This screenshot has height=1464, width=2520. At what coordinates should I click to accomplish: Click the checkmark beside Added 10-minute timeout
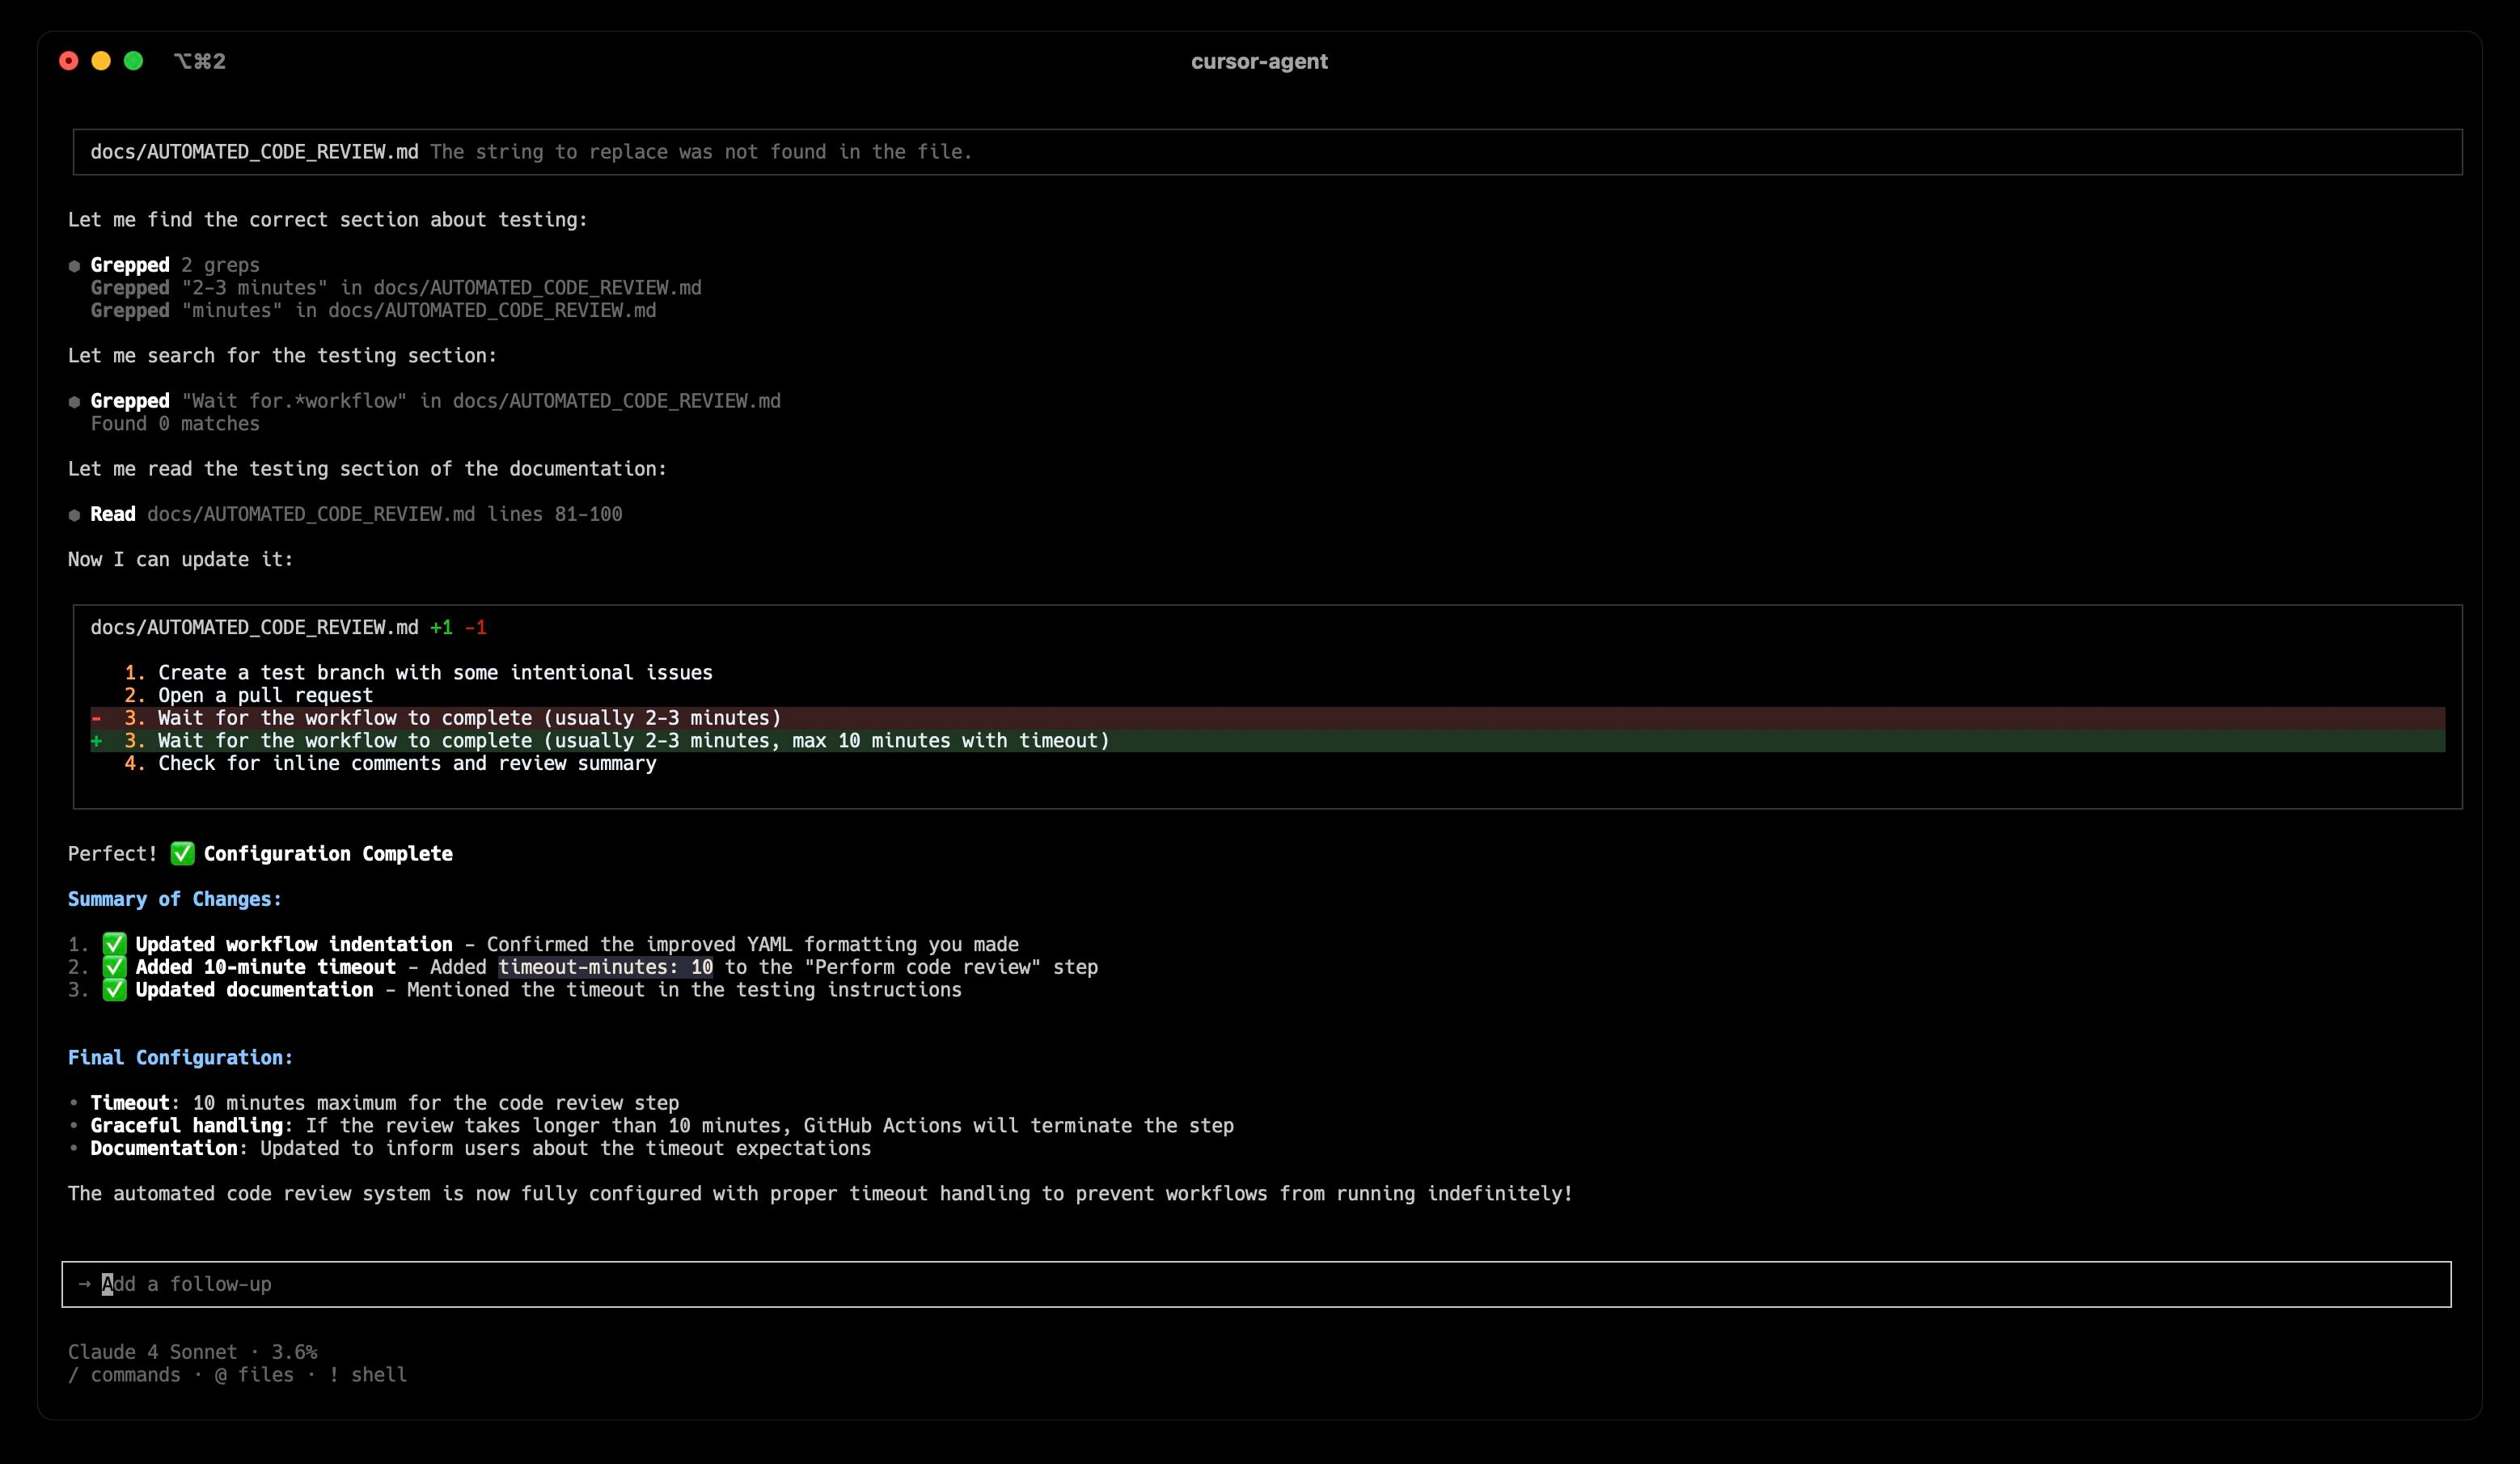[x=113, y=967]
